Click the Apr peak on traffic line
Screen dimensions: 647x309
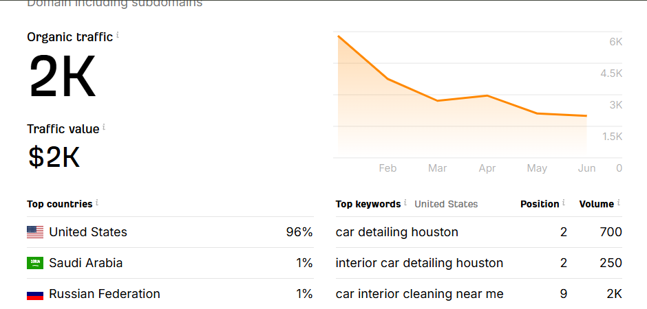click(x=487, y=95)
